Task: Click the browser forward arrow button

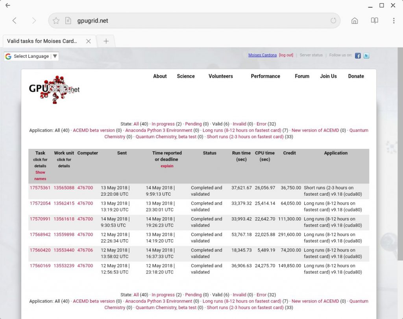Action: [x=34, y=20]
